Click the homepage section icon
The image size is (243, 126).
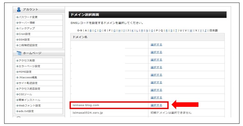19,53
